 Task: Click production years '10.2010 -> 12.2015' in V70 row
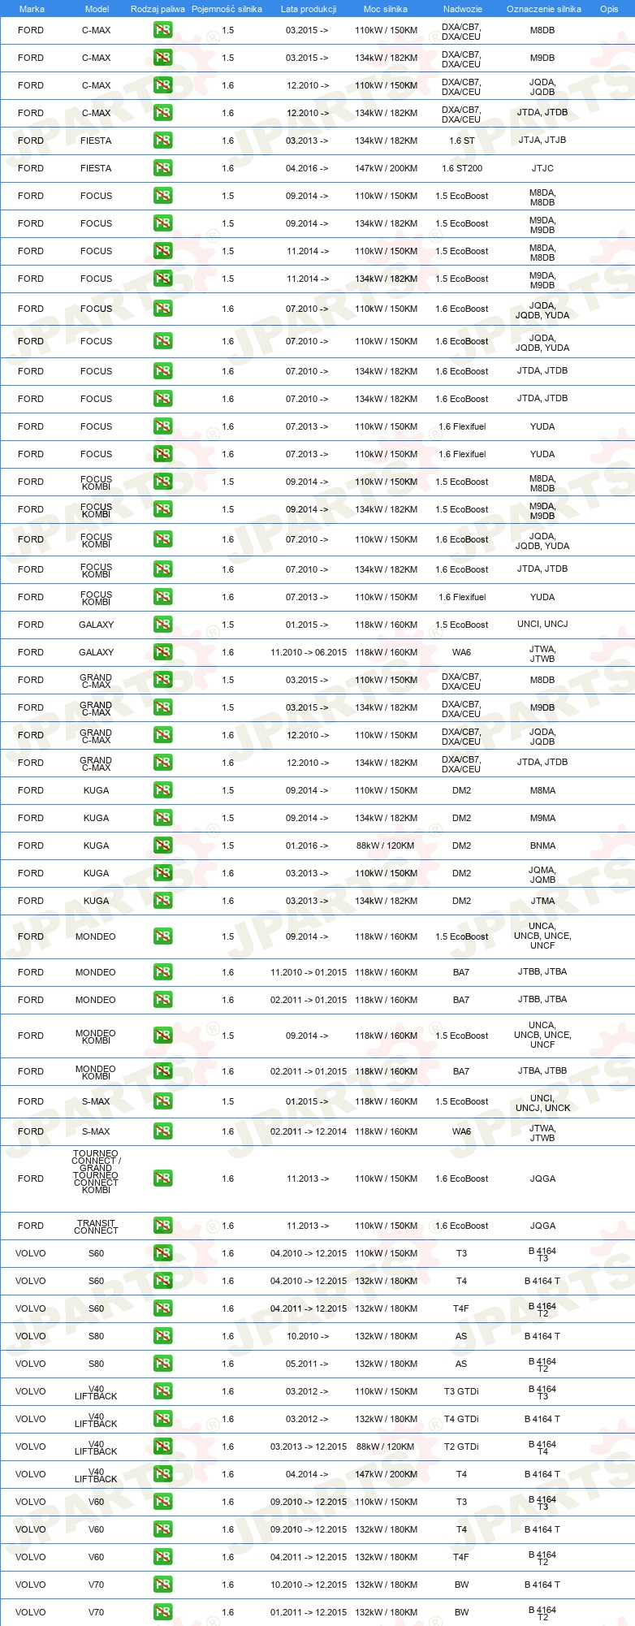click(309, 1585)
